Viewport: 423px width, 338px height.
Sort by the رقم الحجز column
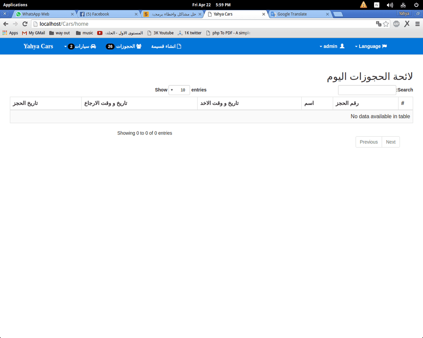[366, 104]
